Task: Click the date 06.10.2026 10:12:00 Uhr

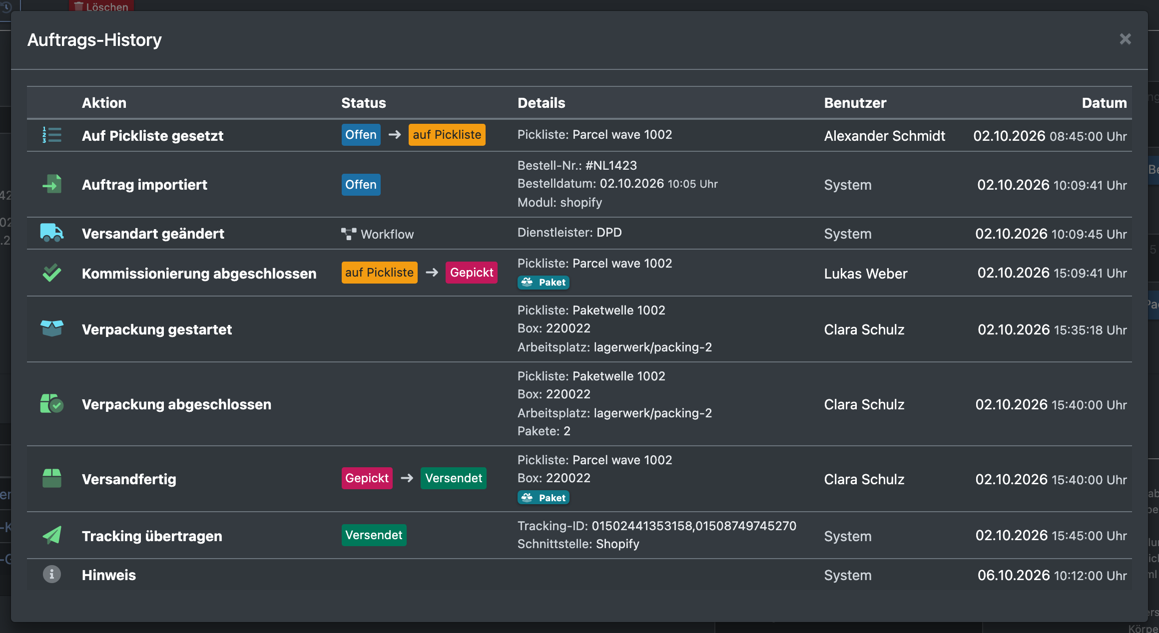Action: (x=1052, y=575)
